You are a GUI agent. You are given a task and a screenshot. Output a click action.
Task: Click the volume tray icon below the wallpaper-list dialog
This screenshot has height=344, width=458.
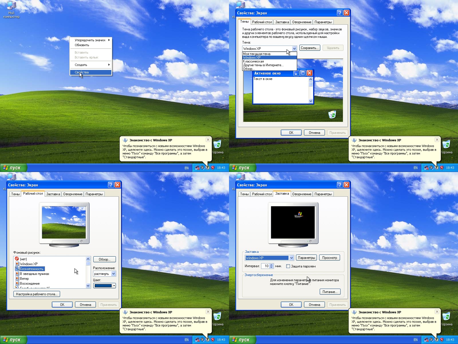pyautogui.click(x=202, y=340)
